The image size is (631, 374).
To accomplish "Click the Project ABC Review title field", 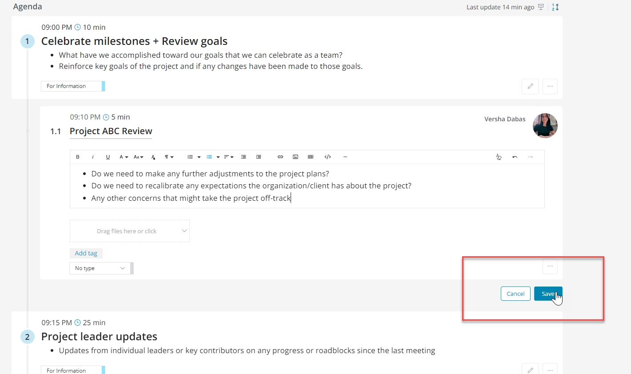I will click(111, 131).
